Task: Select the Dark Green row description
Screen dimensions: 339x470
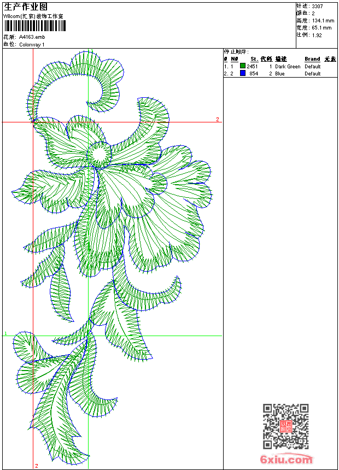Action: pyautogui.click(x=288, y=67)
